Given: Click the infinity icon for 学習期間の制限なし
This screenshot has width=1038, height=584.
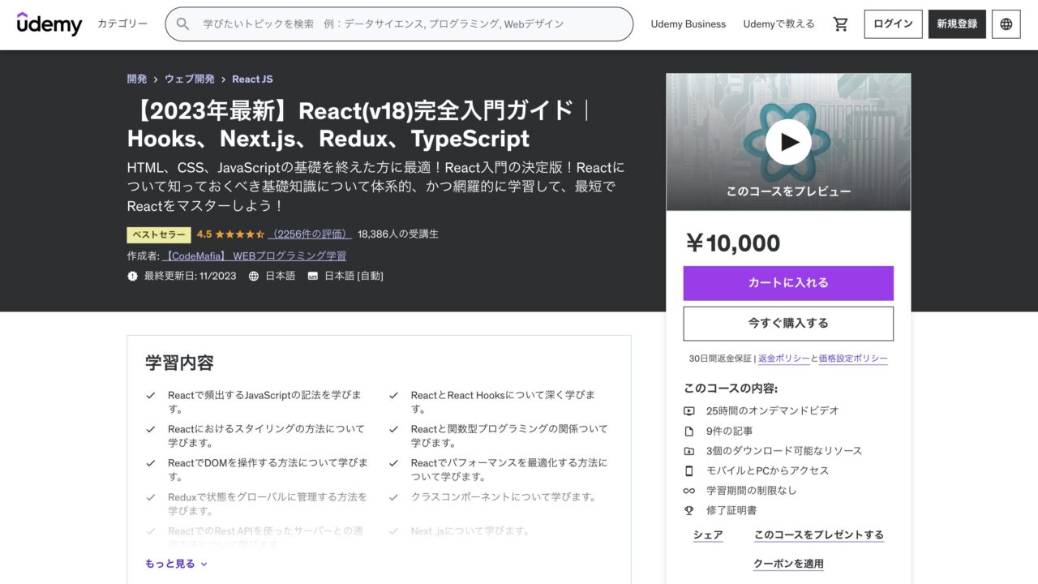Looking at the screenshot, I should click(688, 491).
